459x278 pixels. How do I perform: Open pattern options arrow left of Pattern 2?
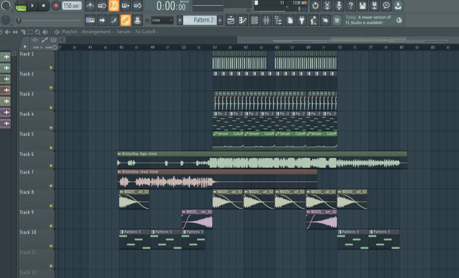(x=180, y=20)
